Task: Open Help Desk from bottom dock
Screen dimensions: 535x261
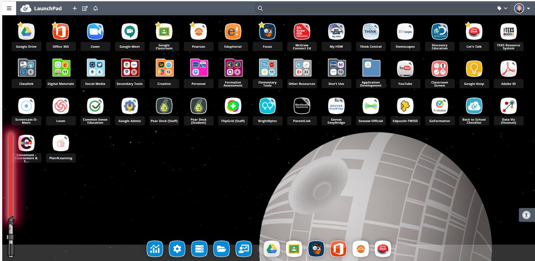Action: 383,249
